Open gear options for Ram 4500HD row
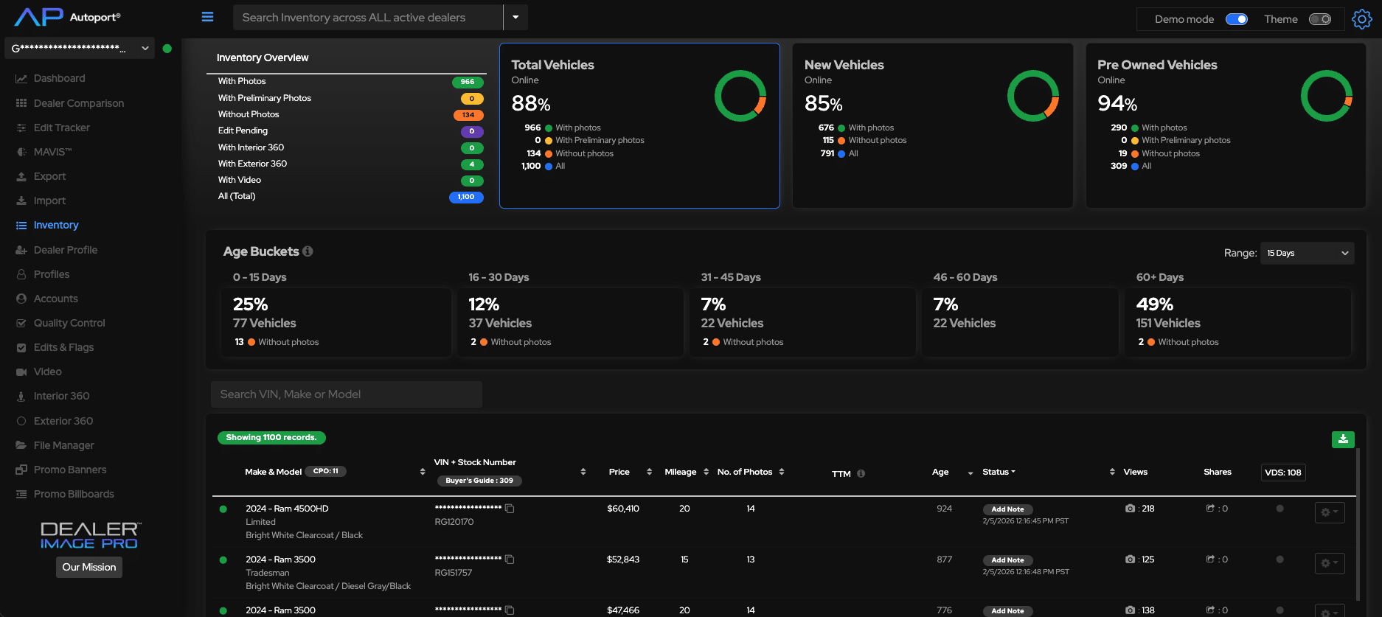 click(1329, 512)
